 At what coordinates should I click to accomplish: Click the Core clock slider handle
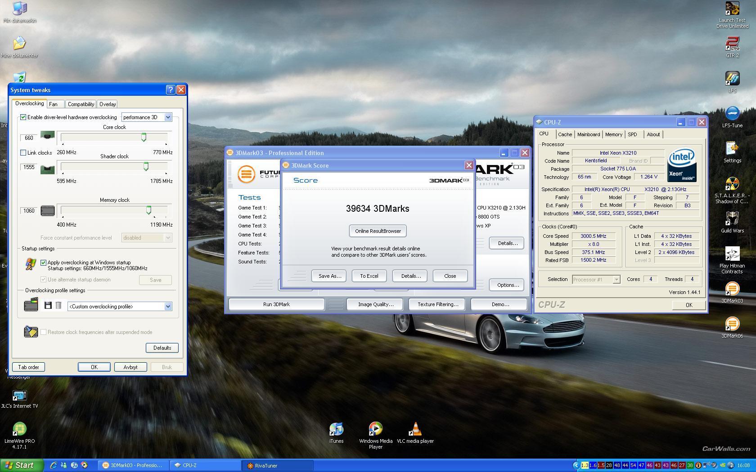tap(144, 137)
